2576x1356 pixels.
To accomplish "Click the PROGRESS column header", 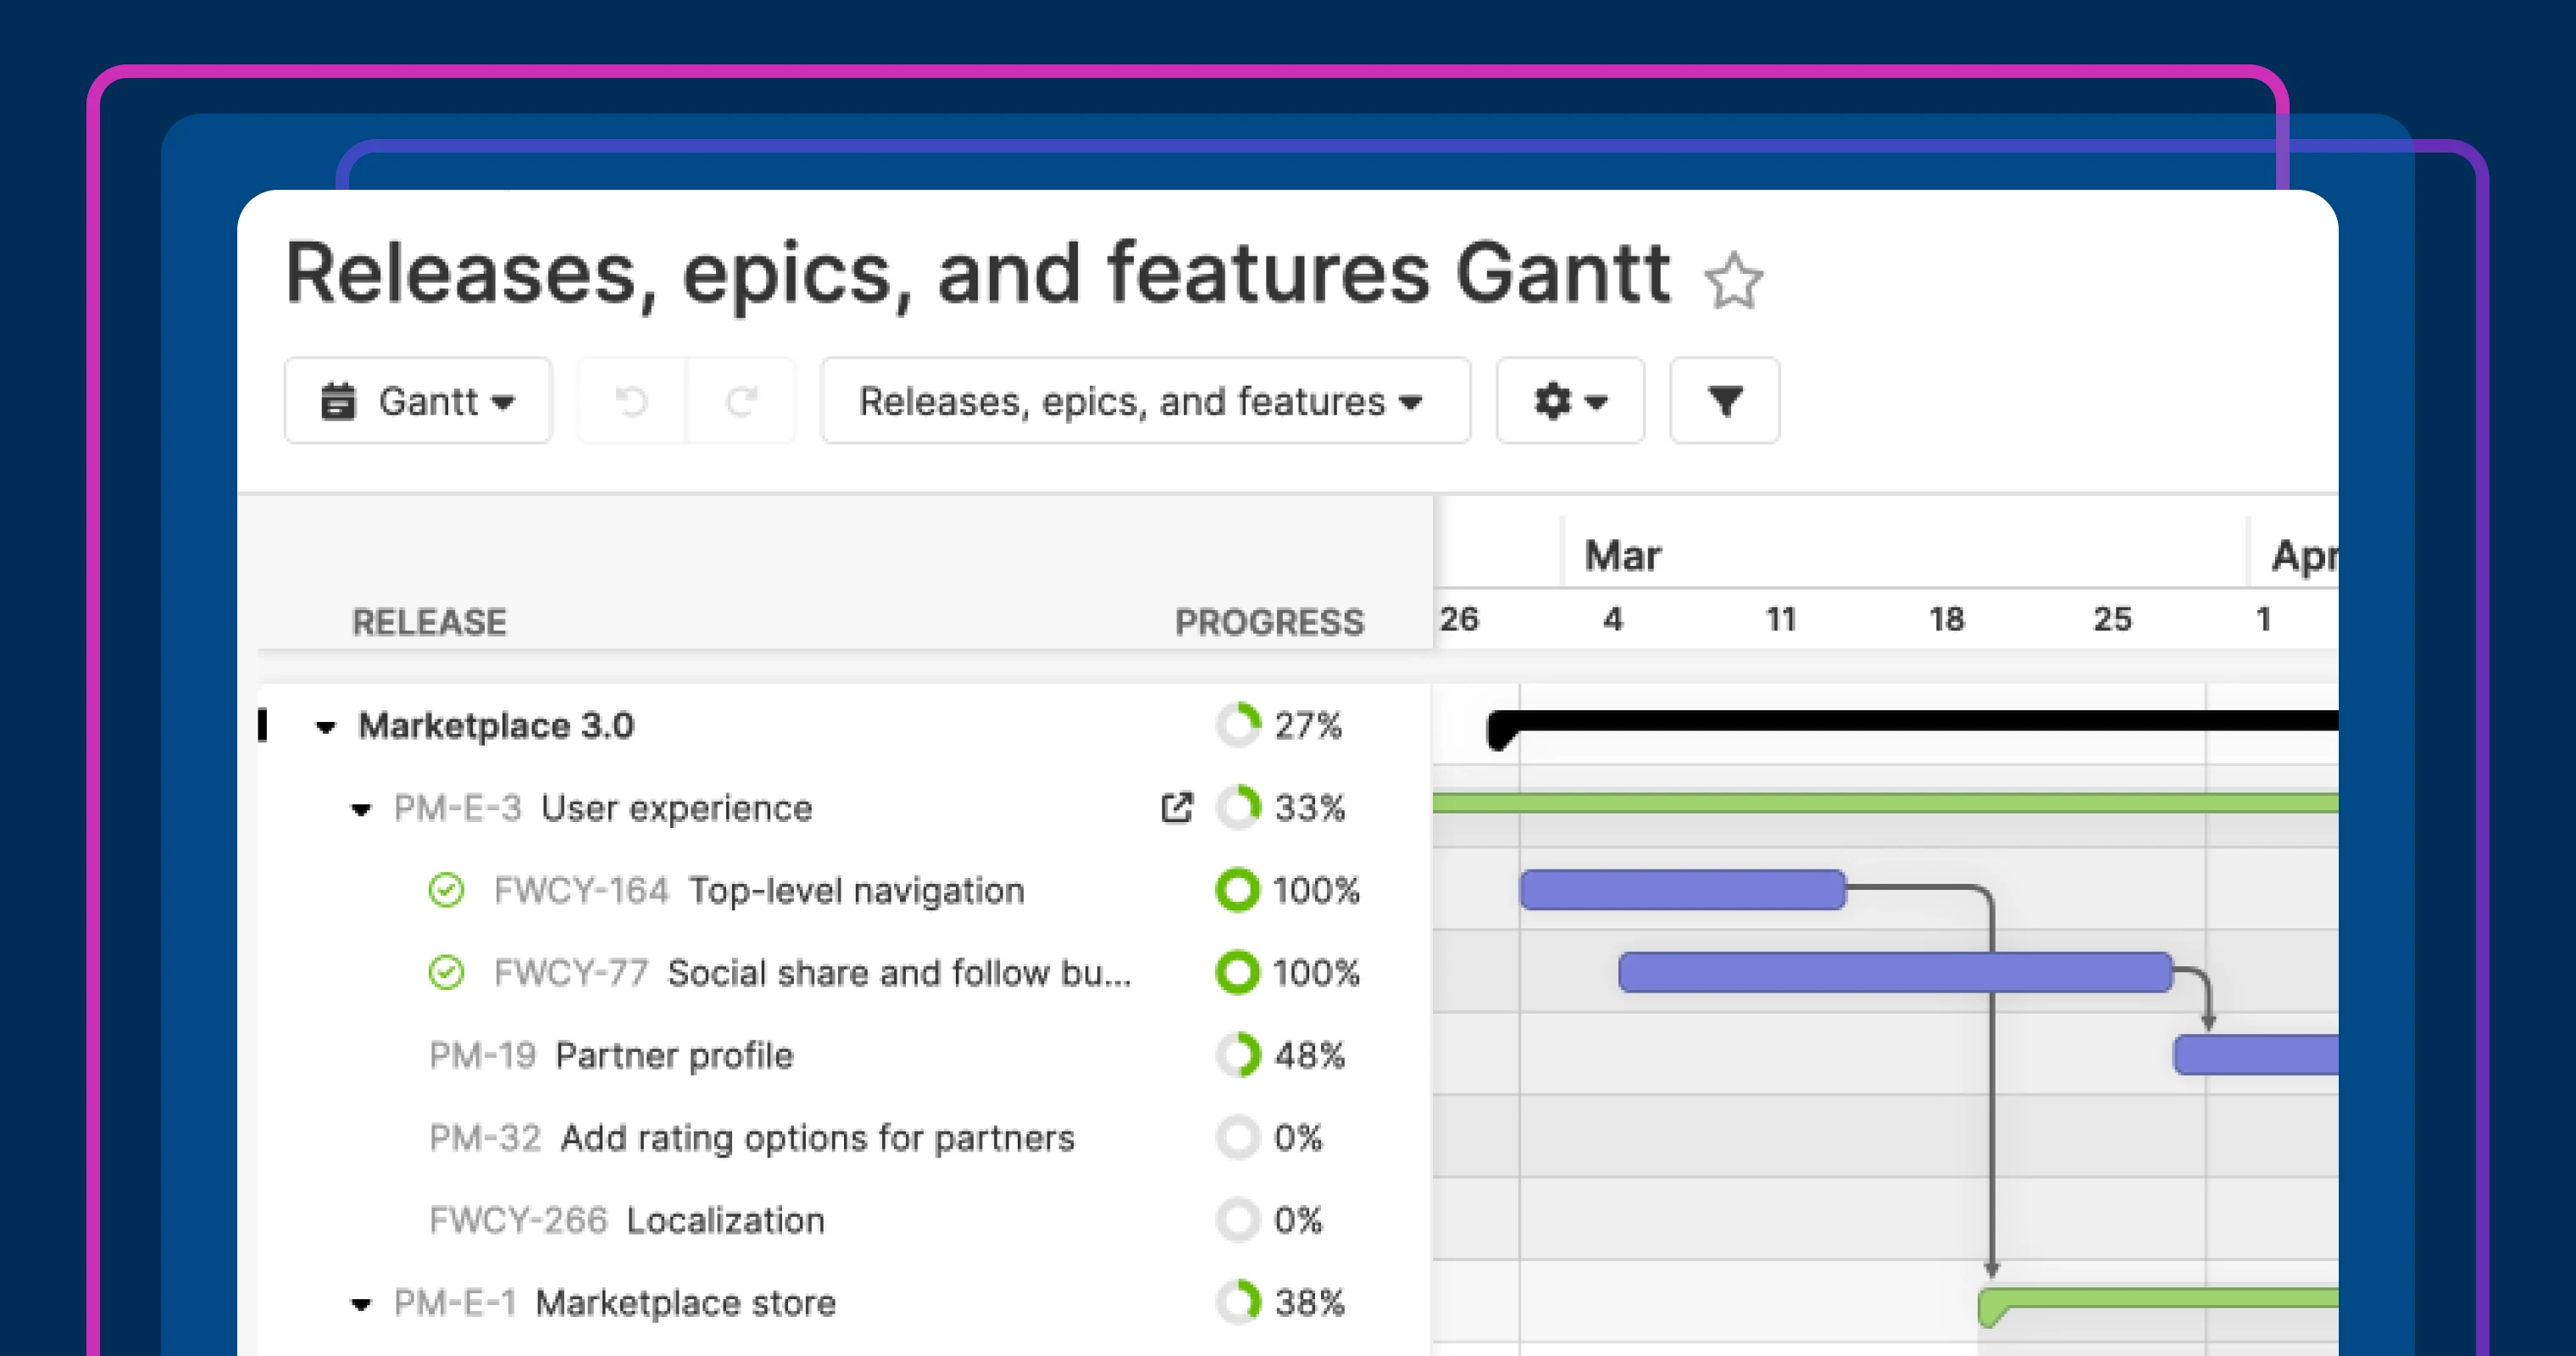I will point(1268,622).
